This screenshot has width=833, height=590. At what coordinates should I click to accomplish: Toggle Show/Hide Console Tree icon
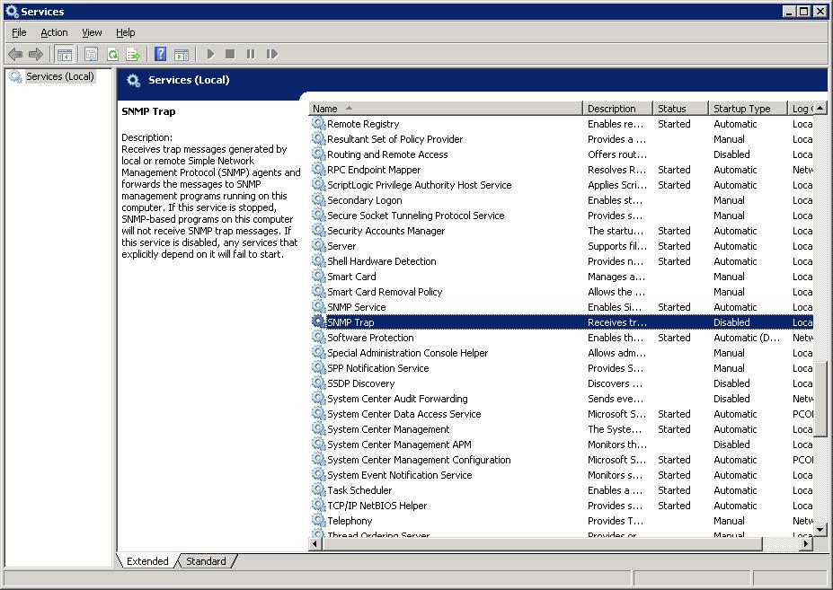(64, 55)
